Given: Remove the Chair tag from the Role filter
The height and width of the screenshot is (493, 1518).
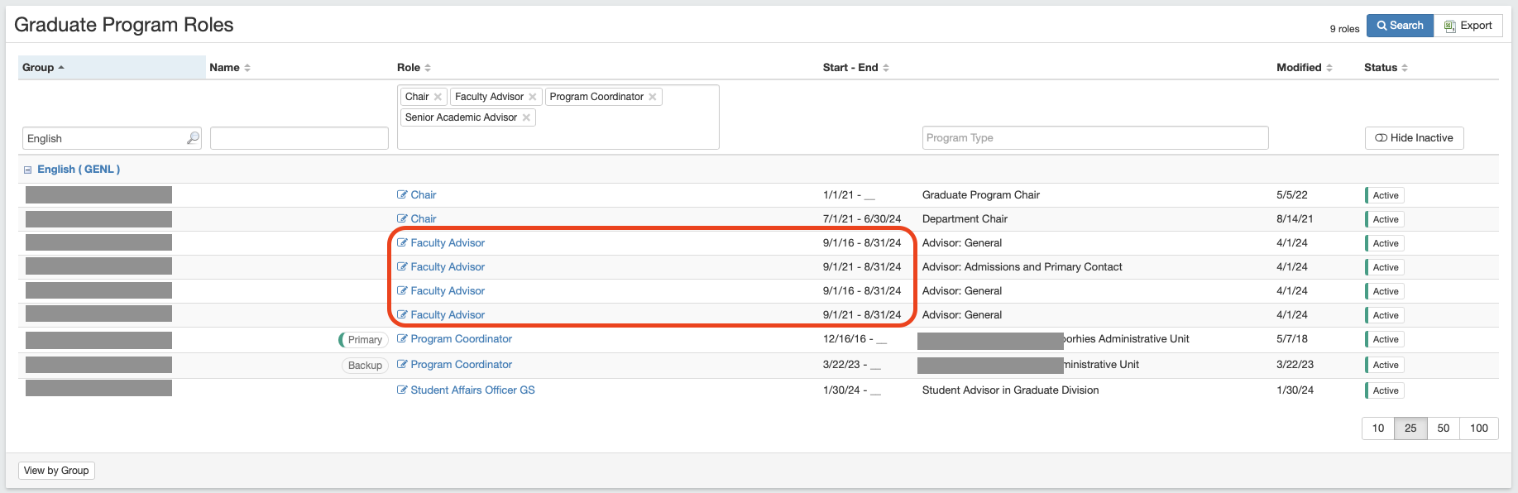Looking at the screenshot, I should (x=438, y=97).
